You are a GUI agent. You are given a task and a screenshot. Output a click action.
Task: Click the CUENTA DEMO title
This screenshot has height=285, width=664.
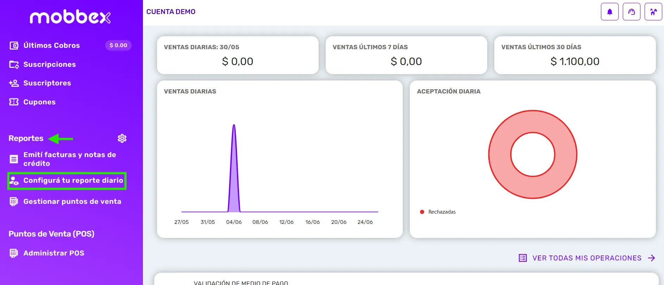pos(171,12)
